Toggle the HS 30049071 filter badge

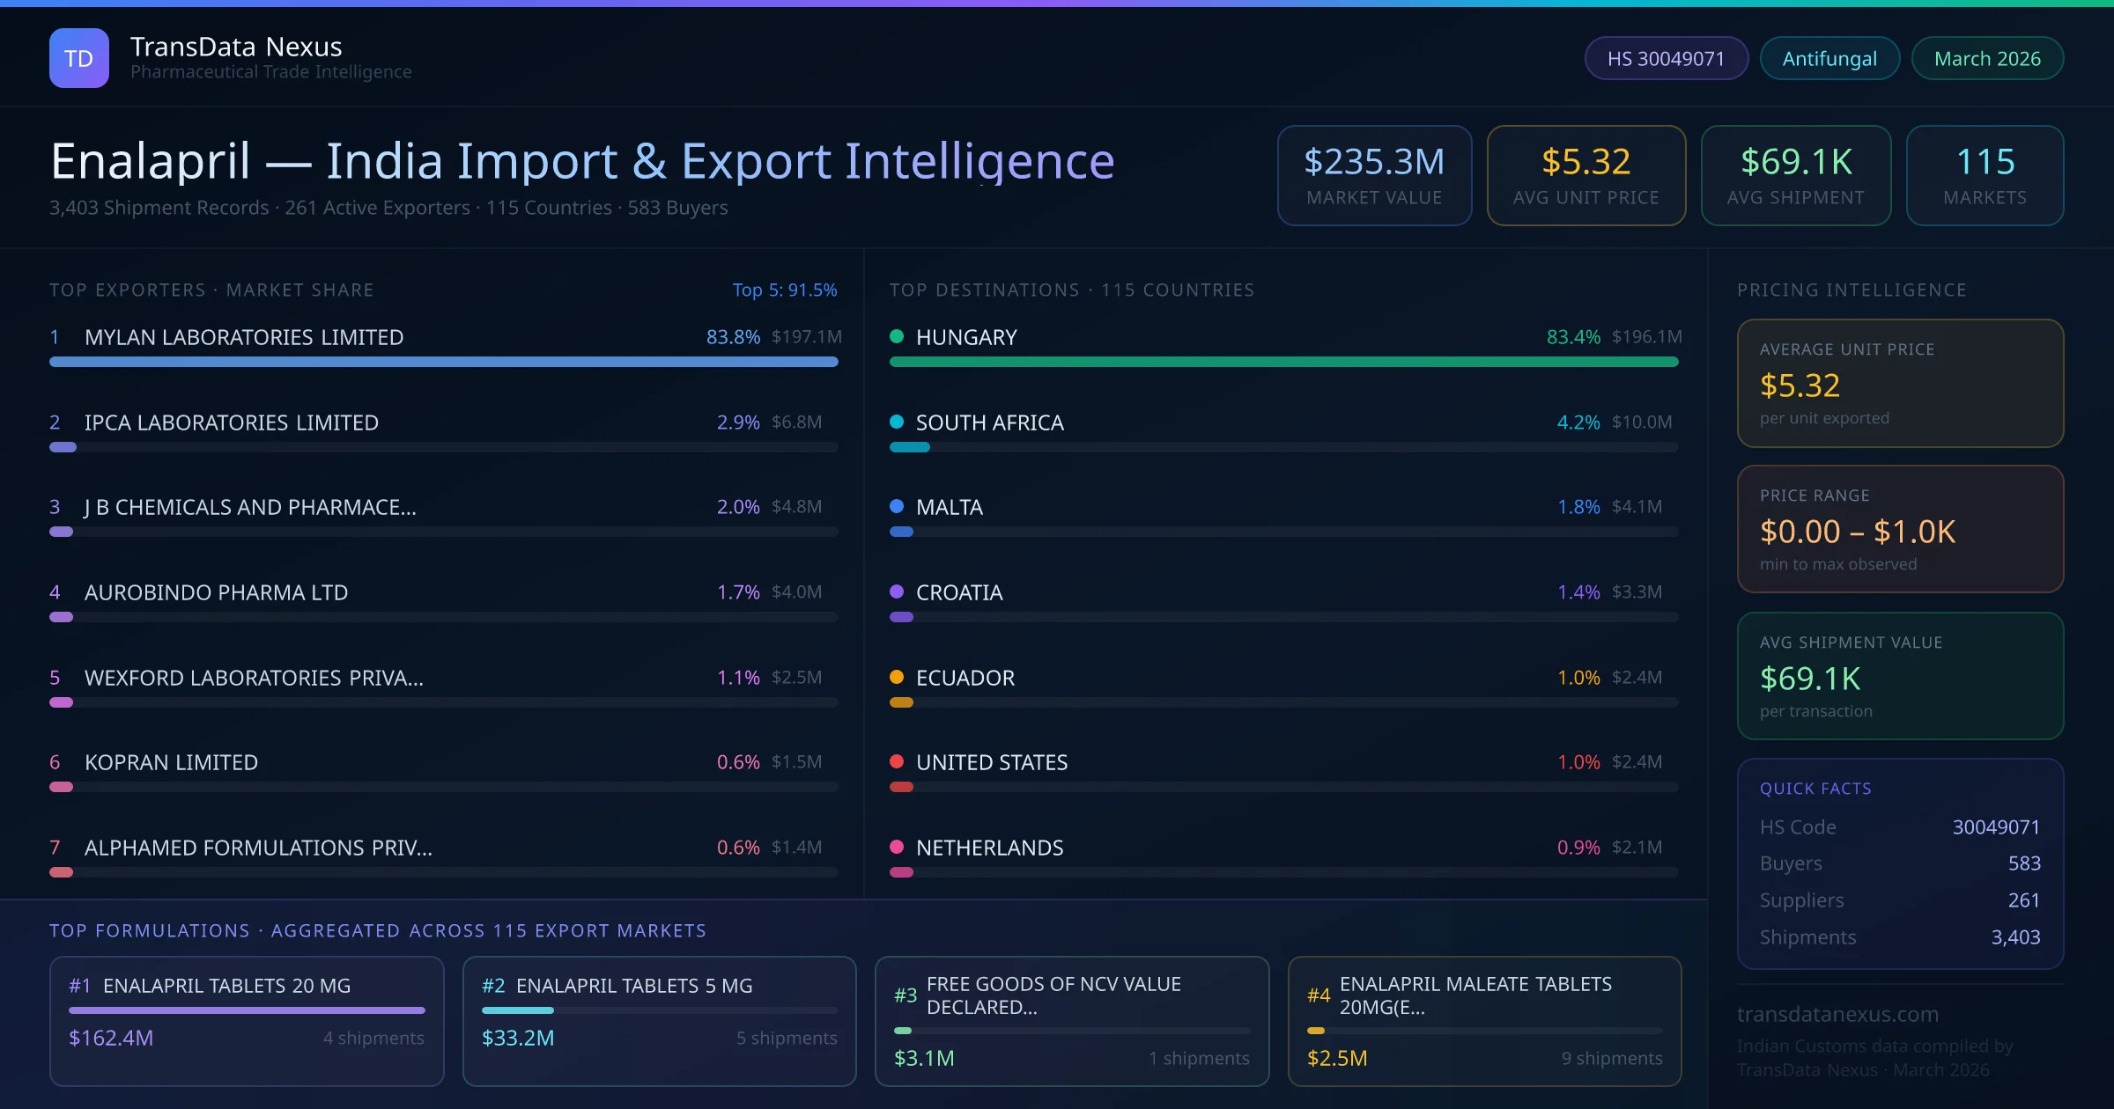1666,57
